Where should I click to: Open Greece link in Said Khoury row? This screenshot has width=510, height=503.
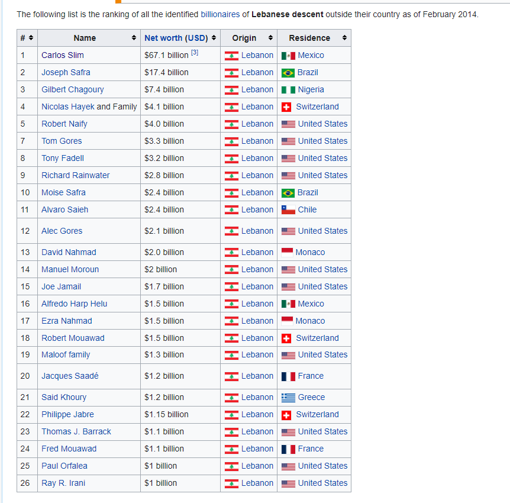[311, 397]
